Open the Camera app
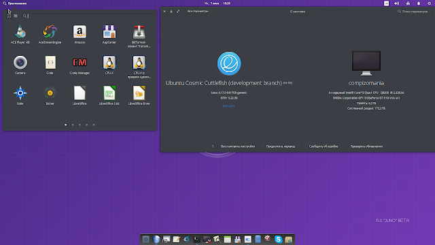 point(20,65)
